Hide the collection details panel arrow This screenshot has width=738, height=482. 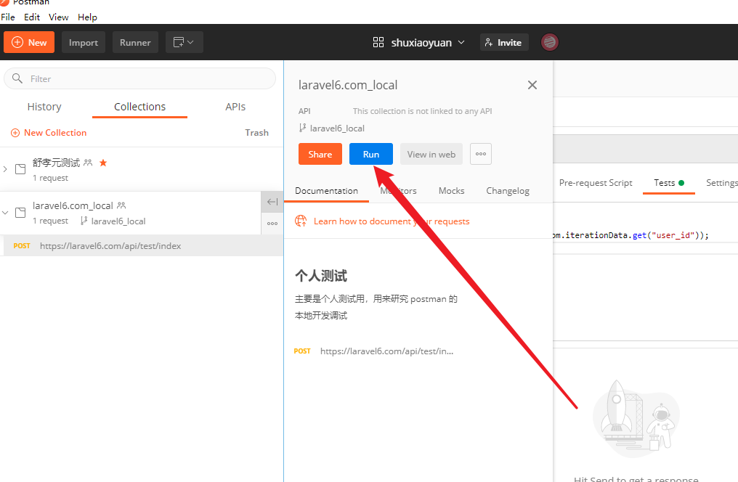tap(272, 202)
